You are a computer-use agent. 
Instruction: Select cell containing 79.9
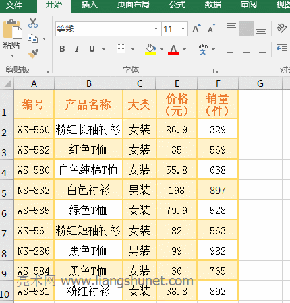(x=177, y=210)
